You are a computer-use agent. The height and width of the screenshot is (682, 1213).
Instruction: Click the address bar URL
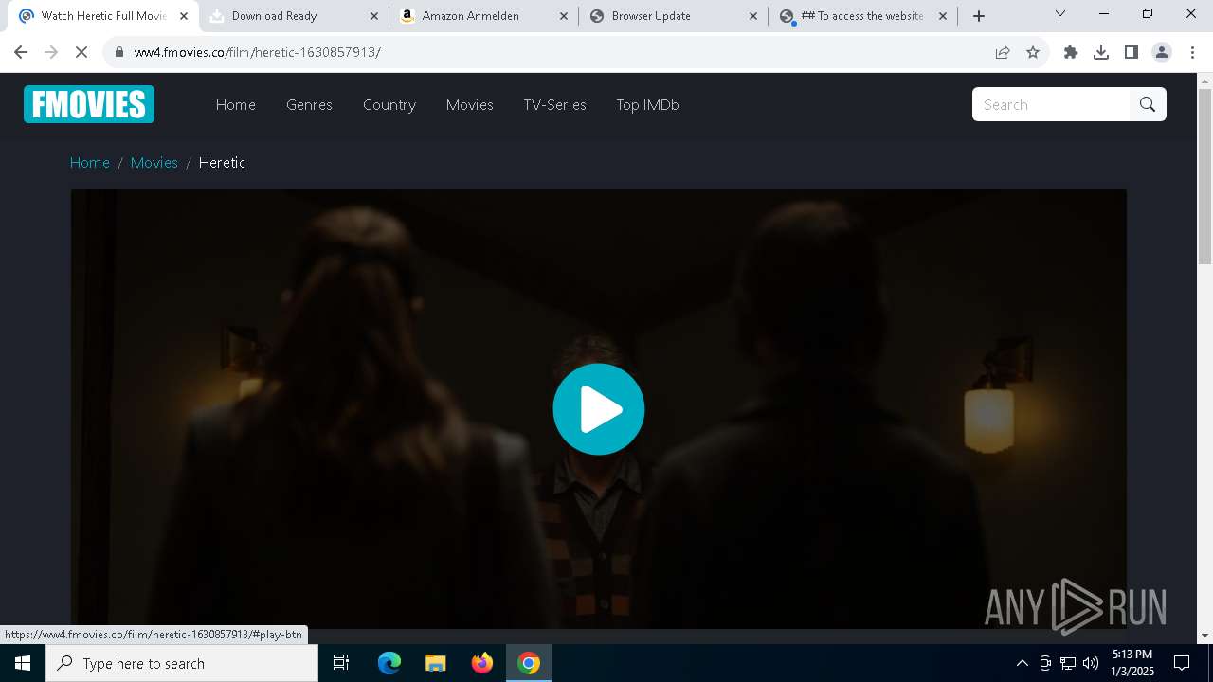258,52
